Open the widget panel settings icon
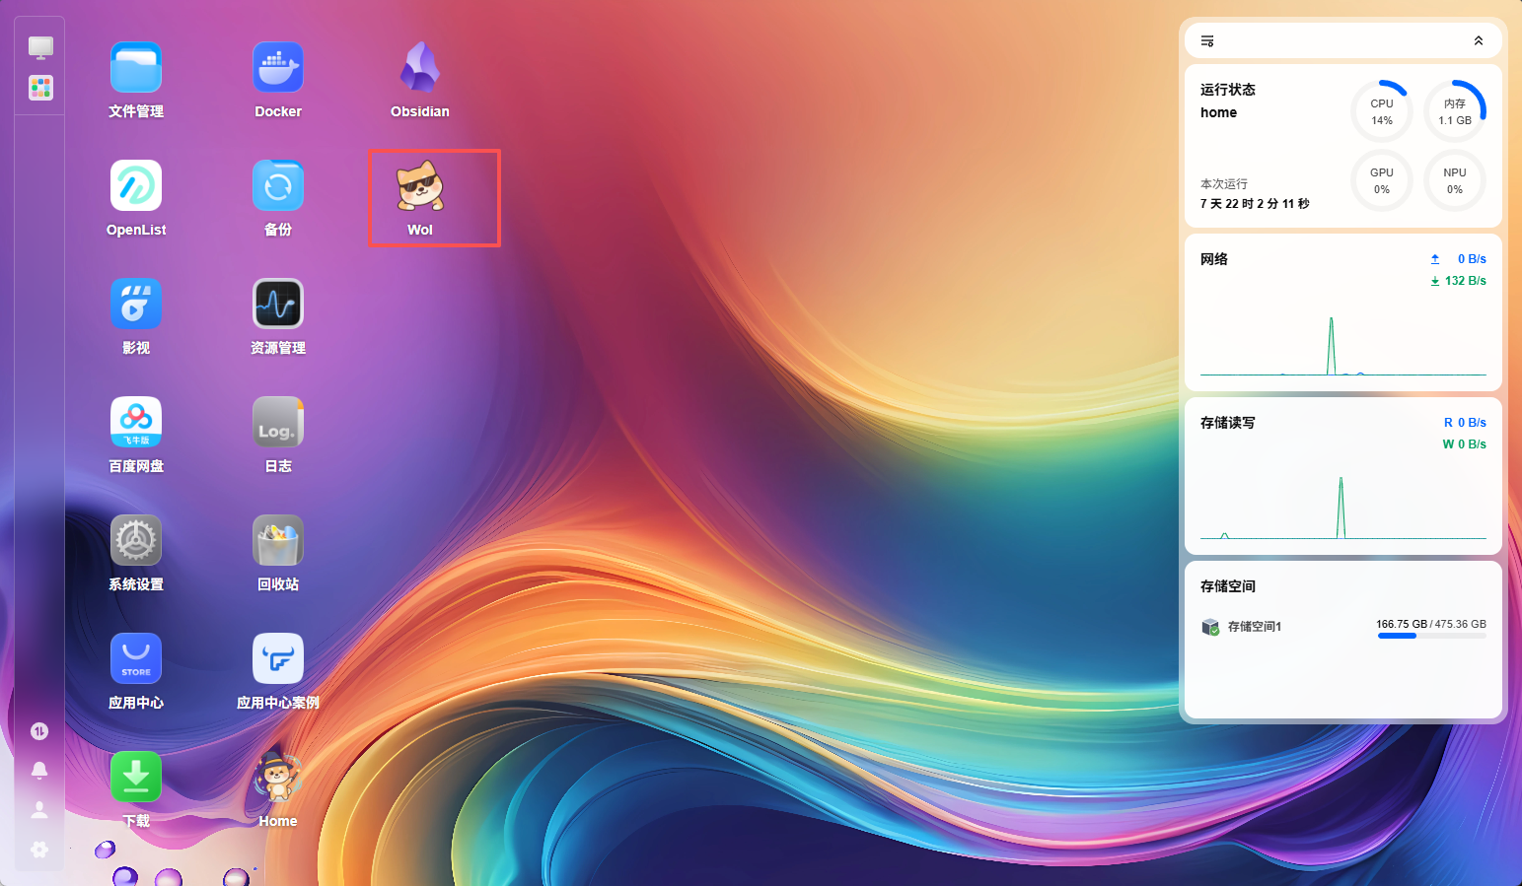 (x=1207, y=41)
